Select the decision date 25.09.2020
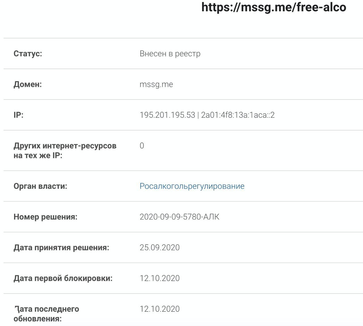 point(160,248)
